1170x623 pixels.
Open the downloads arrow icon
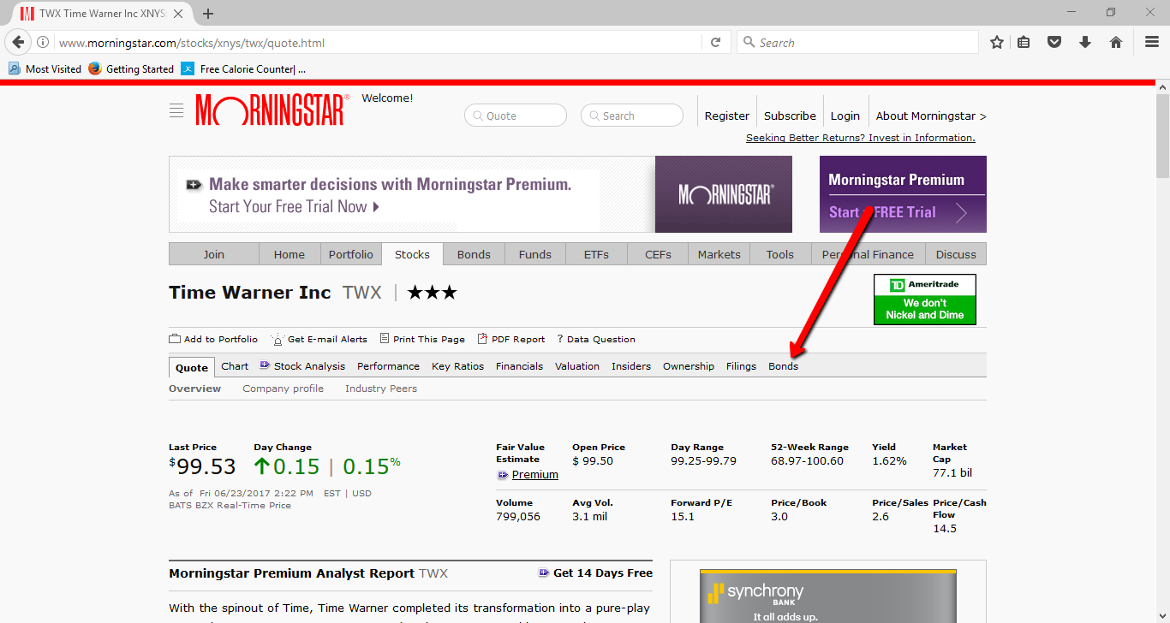[x=1085, y=42]
